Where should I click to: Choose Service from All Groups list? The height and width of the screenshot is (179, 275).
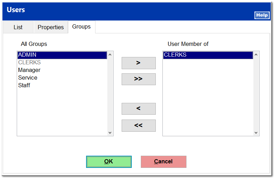tap(28, 78)
